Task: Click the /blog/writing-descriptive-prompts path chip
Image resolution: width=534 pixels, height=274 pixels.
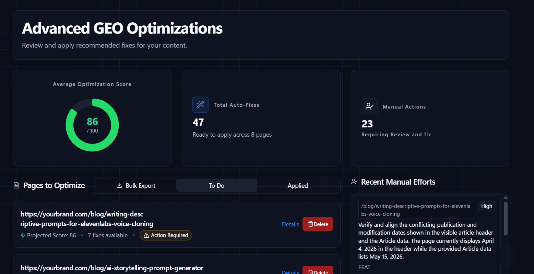Action: 417,210
